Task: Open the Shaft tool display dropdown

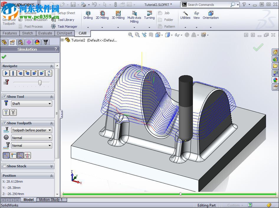Action: (32, 104)
